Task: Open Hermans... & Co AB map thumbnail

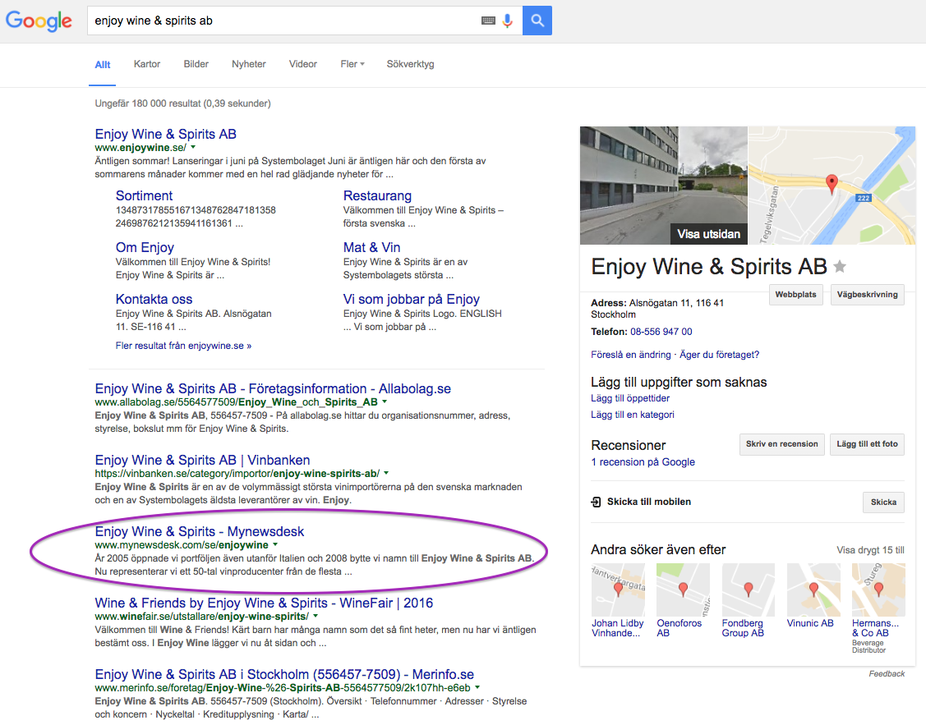Action: (x=878, y=590)
